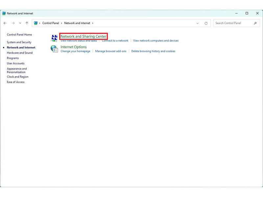This screenshot has height=197, width=263.
Task: Open recent locations dropdown chevron
Action: pos(20,23)
